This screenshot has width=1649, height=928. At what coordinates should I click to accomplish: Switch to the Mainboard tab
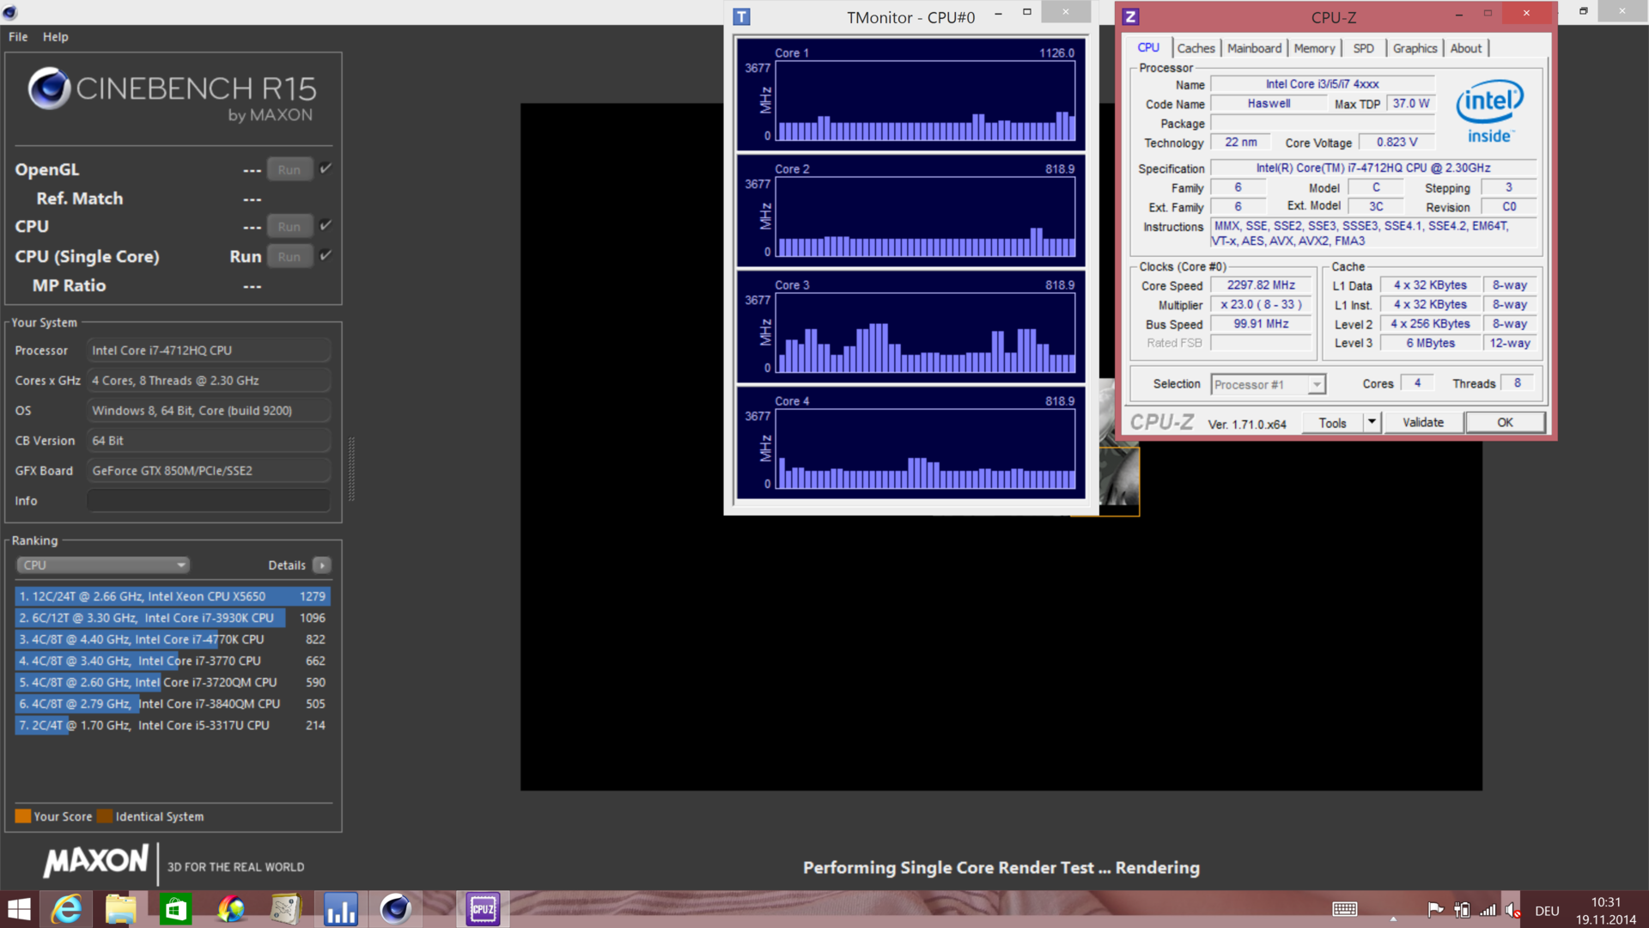pos(1254,48)
